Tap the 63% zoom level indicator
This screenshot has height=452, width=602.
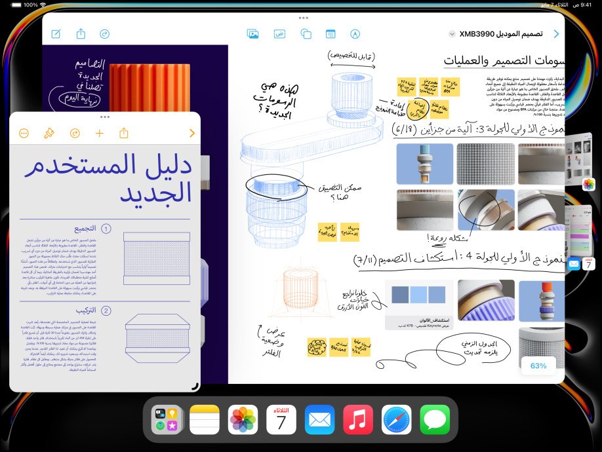pos(538,365)
